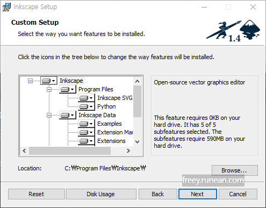Click the install location path text
Image resolution: width=266 pixels, height=208 pixels.
tap(105, 168)
